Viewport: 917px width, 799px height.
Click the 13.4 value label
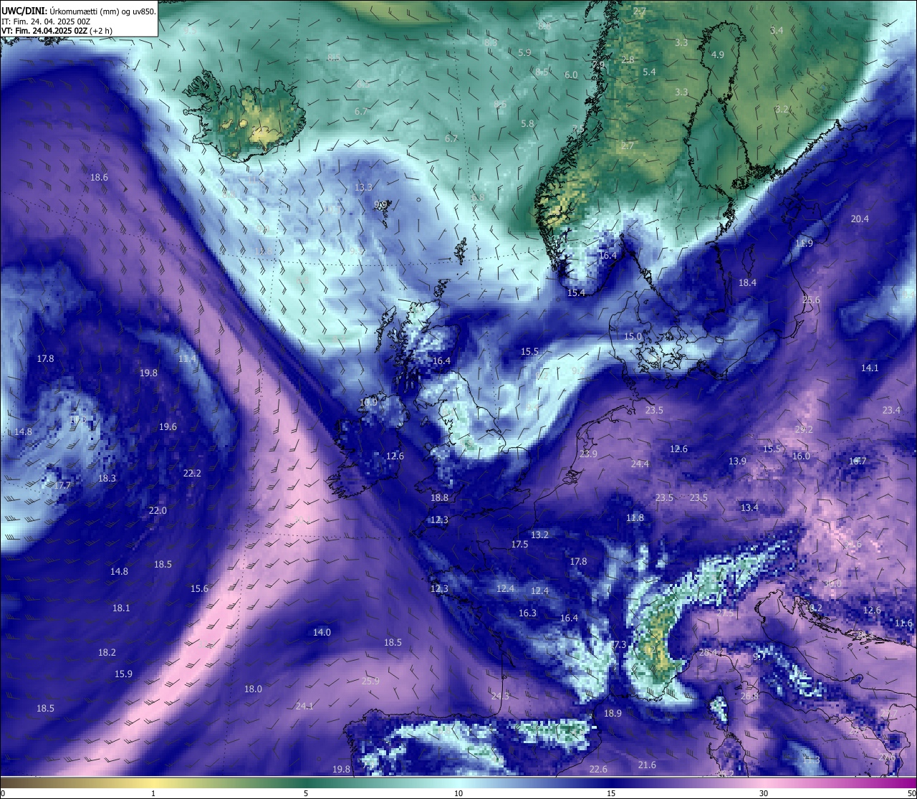coord(749,507)
